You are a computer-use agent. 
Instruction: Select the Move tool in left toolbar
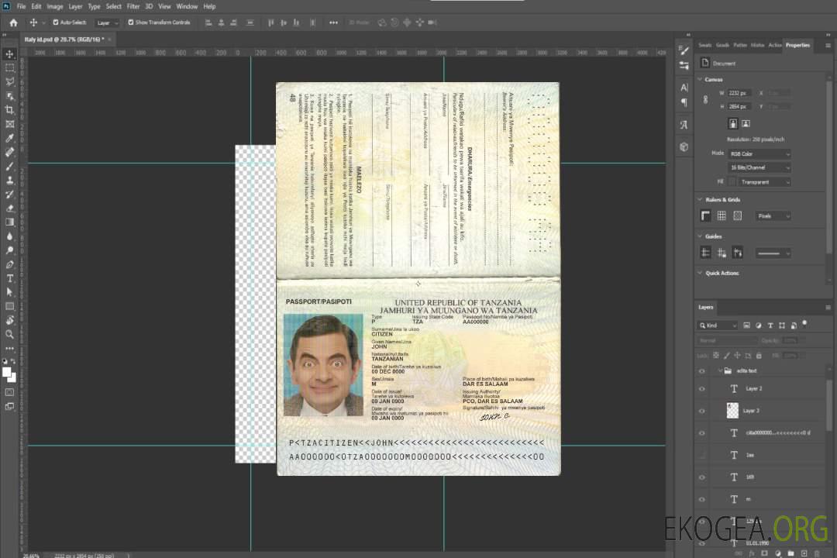[9, 54]
